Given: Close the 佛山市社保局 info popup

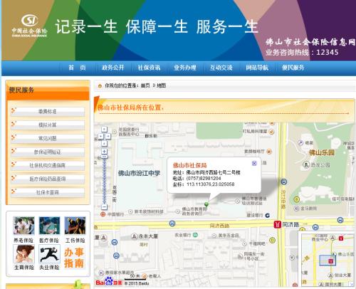Looking at the screenshot, I should 254,163.
